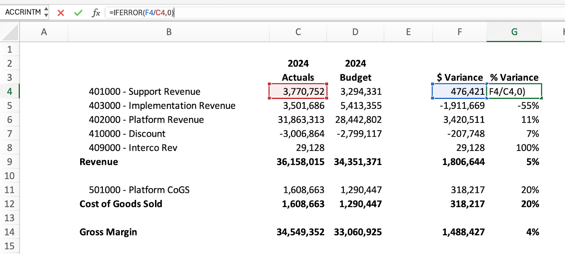Image resolution: width=565 pixels, height=254 pixels.
Task: Click the '% Variance' heading cell
Action: [514, 77]
